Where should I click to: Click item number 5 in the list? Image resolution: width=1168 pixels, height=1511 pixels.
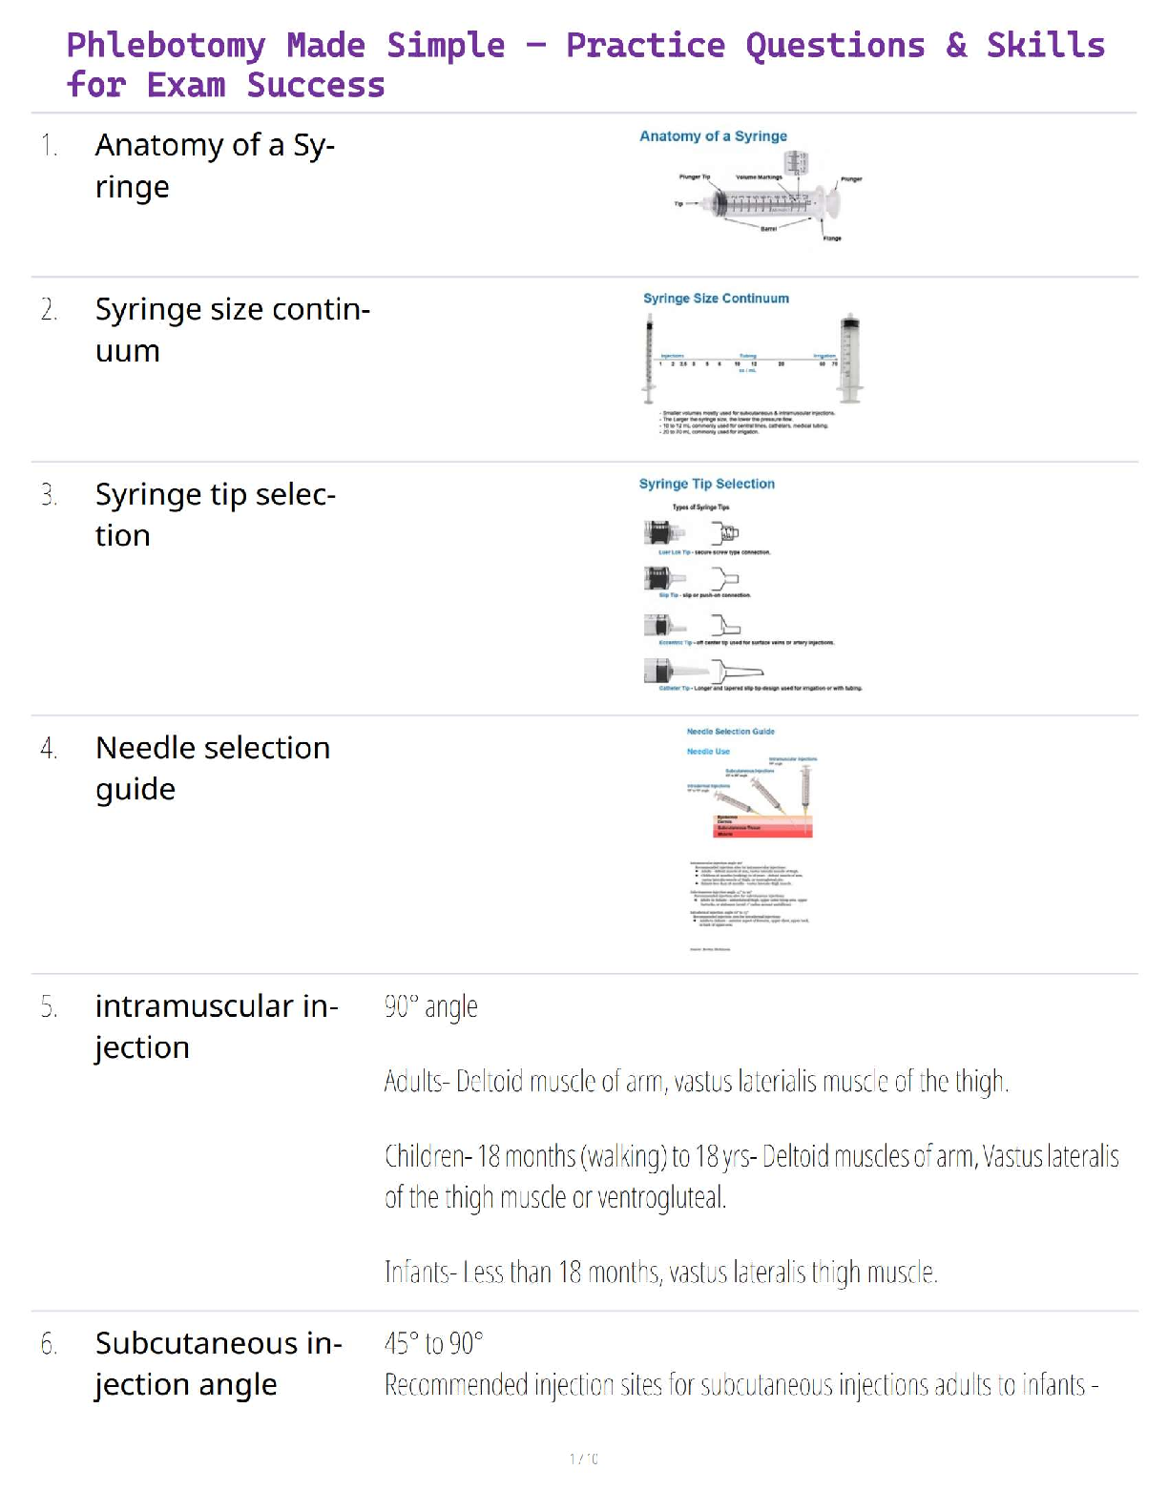49,1007
